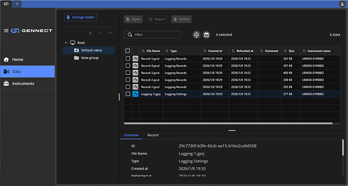Viewport: 348px width, 186px height.
Task: Click the Logging-1.gprj settings file icon
Action: 135,94
